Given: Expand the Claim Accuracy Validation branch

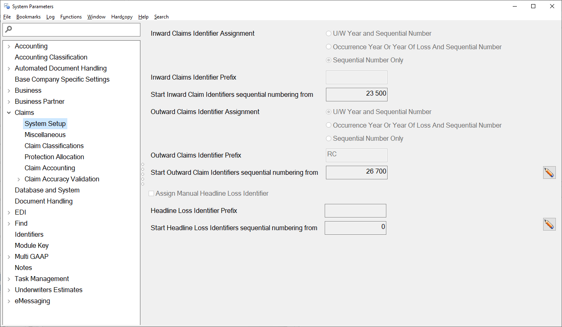Looking at the screenshot, I should click(x=18, y=179).
